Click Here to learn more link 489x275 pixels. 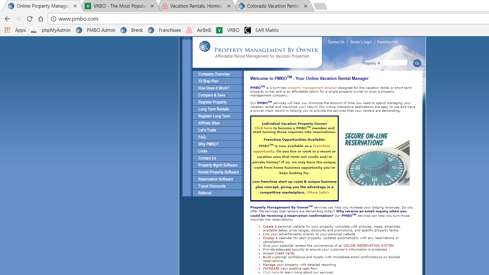coord(271,272)
